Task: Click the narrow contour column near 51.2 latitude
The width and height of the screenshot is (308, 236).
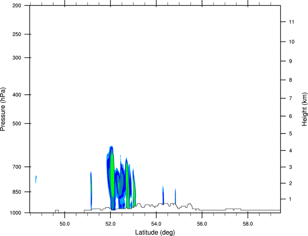Action: click(x=91, y=191)
